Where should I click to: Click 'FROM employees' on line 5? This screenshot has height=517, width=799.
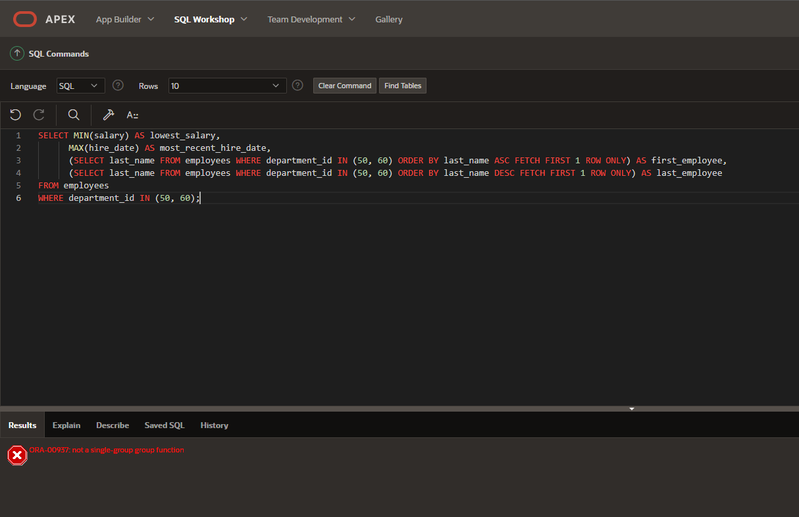(x=74, y=185)
